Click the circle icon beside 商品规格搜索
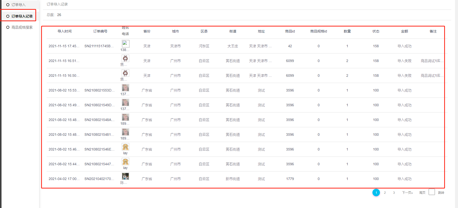Image resolution: width=458 pixels, height=208 pixels. (8, 27)
